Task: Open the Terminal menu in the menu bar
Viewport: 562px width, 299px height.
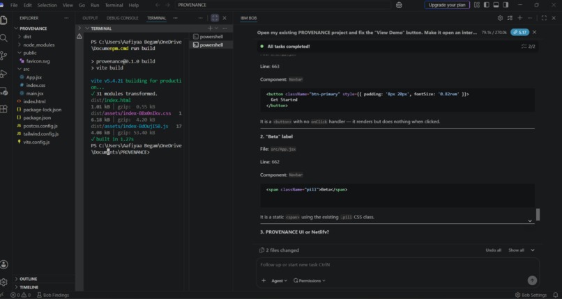Action: tap(113, 5)
